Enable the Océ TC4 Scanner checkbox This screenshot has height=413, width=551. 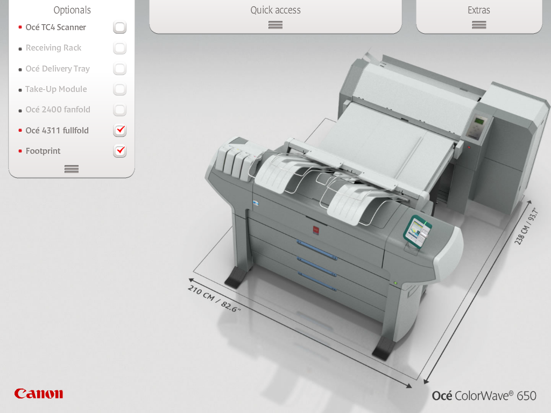pyautogui.click(x=120, y=27)
